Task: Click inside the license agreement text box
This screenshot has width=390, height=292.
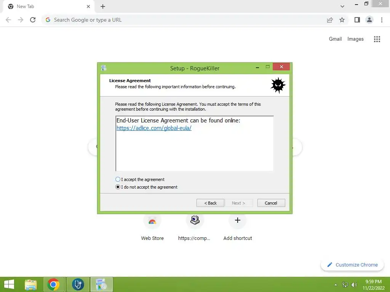Action: [195, 143]
